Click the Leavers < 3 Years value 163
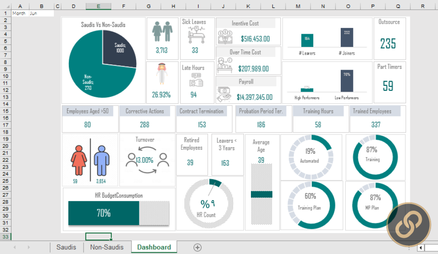 click(x=225, y=163)
